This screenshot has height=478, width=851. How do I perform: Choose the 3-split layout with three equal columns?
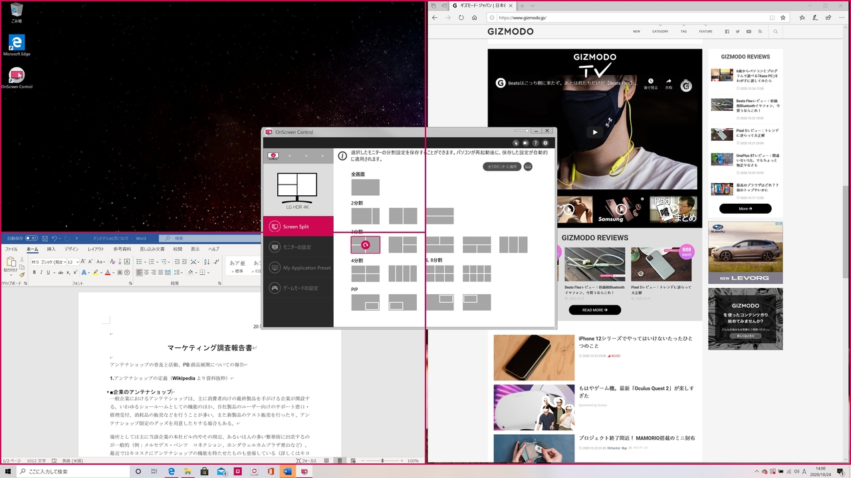[x=513, y=245]
